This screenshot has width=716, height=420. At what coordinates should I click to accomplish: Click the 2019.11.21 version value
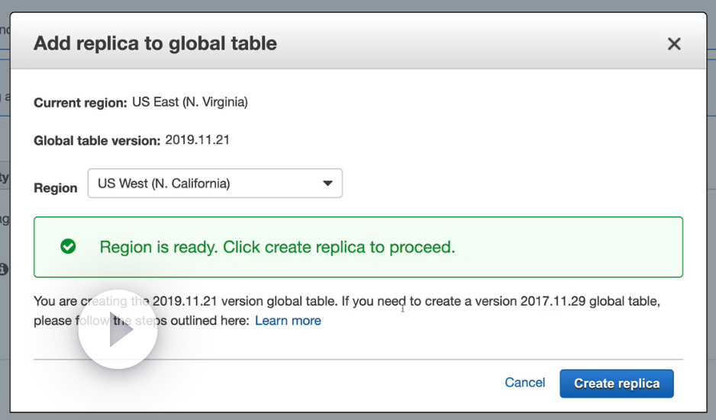tap(197, 139)
